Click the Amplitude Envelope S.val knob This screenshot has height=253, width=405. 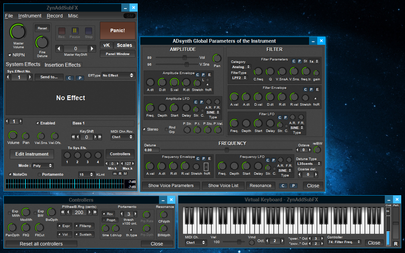(174, 82)
